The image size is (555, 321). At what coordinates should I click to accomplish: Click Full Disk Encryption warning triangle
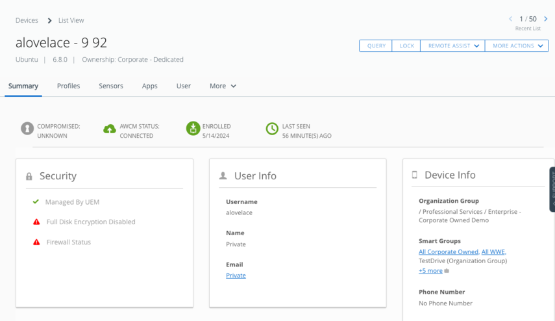pos(37,222)
